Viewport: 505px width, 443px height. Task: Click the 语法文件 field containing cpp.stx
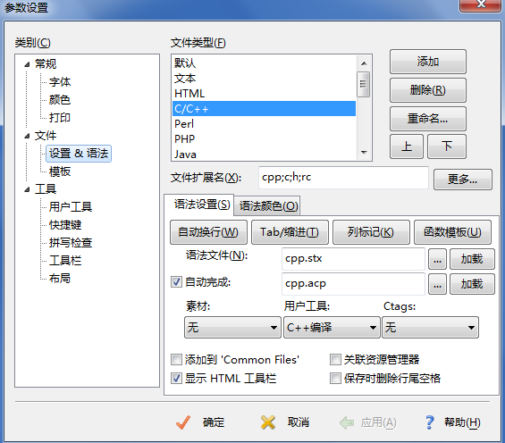pos(353,259)
